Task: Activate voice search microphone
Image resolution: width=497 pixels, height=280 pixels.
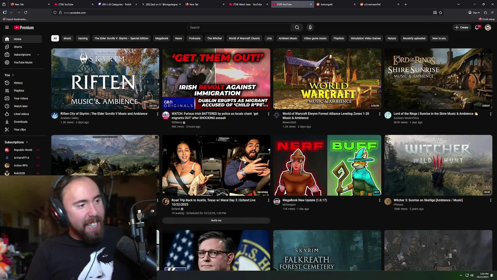Action: coord(310,28)
